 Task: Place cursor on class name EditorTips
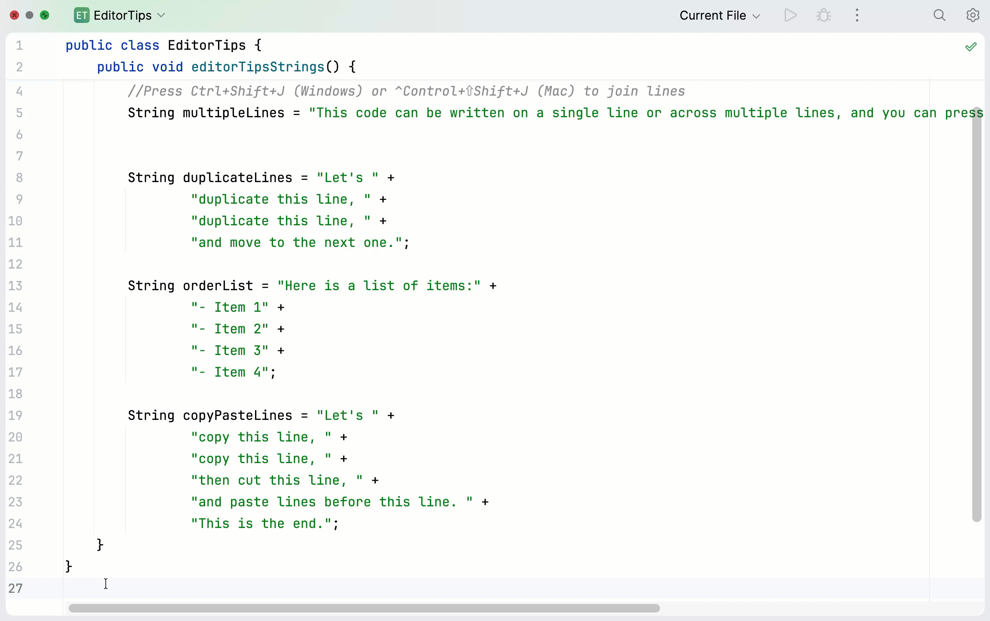207,45
